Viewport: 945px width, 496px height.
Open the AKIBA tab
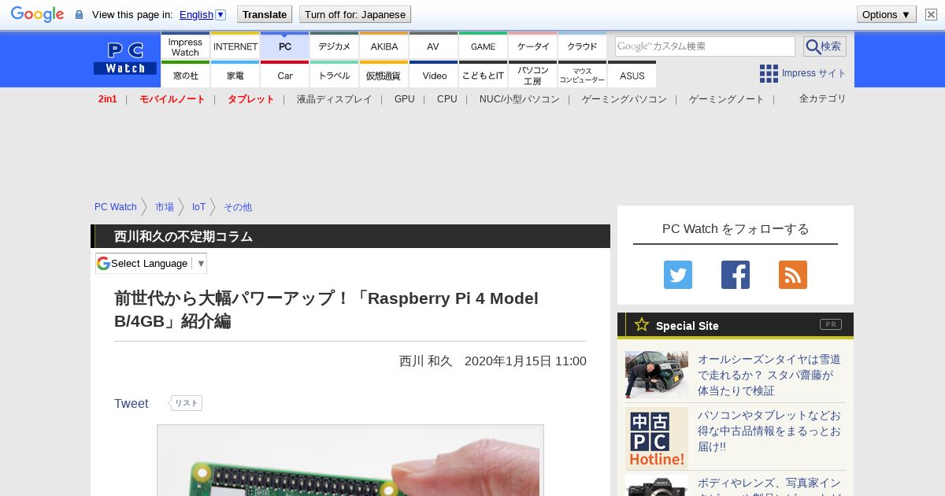pos(384,46)
